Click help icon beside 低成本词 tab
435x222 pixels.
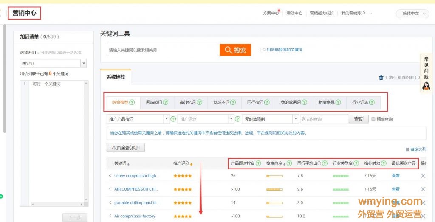(x=233, y=102)
